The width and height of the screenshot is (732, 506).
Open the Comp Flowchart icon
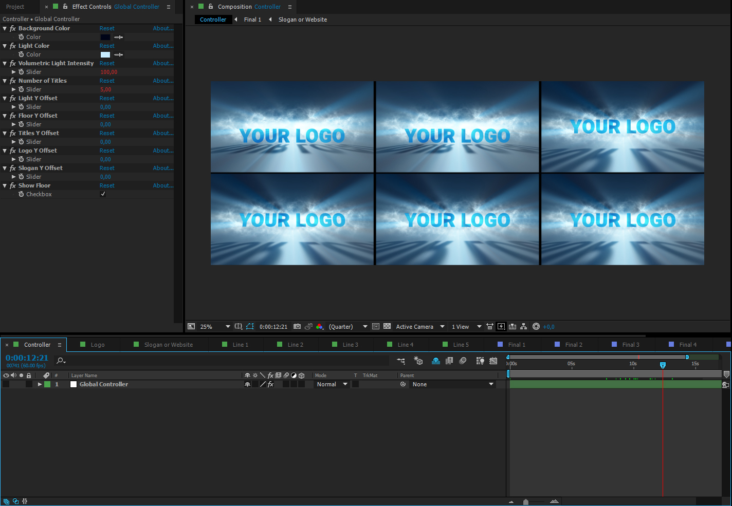pos(523,327)
